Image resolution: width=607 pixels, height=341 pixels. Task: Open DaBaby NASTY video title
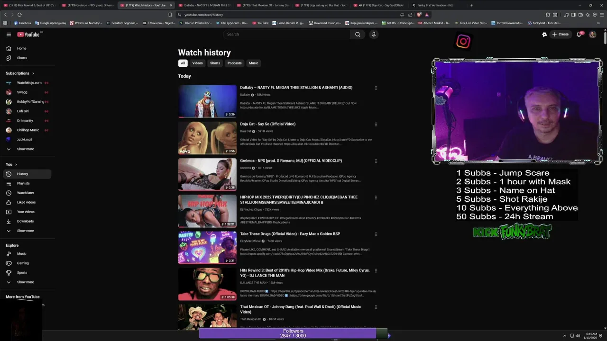pos(296,88)
